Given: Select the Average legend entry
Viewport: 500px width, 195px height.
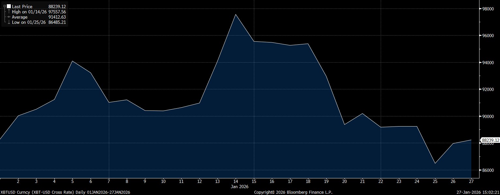Looking at the screenshot, I should click(20, 17).
